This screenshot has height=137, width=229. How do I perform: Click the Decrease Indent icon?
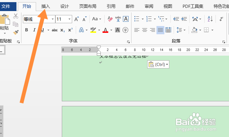pos(176,19)
